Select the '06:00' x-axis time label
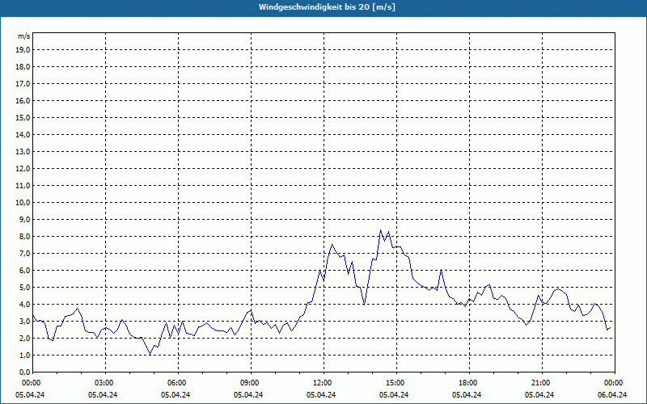The width and height of the screenshot is (647, 404). pyautogui.click(x=178, y=383)
